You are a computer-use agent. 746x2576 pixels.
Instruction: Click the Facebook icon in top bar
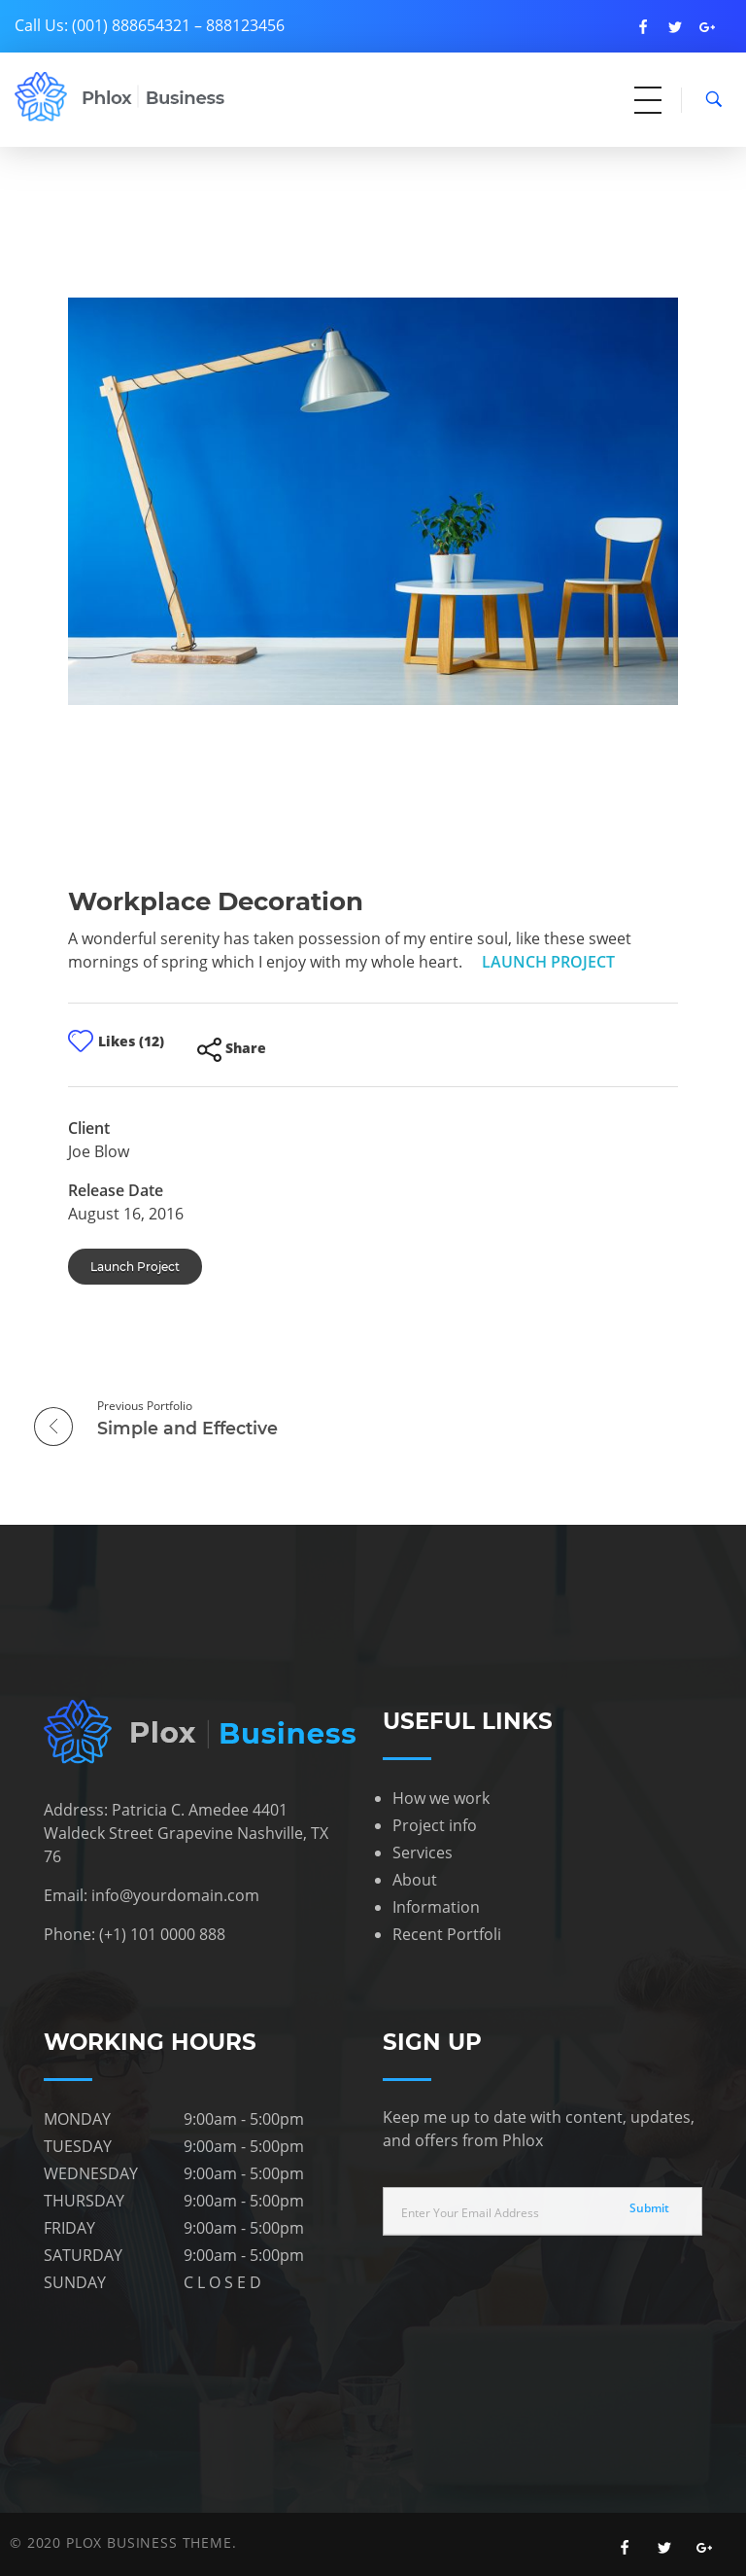(643, 27)
